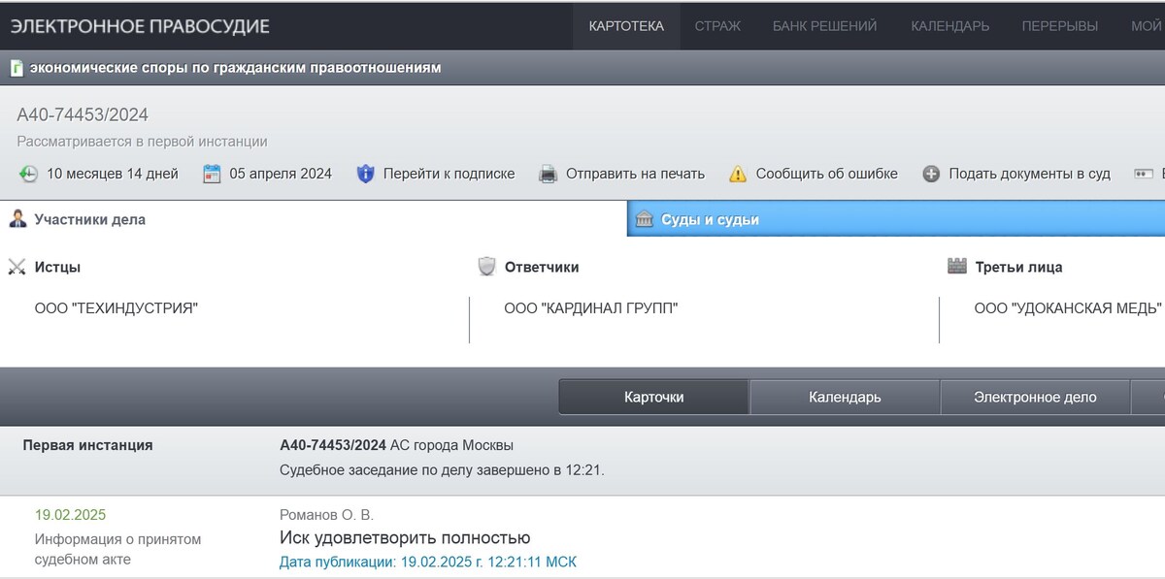Open the КАРТОТЕКА menu item
The image size is (1165, 579).
(626, 26)
